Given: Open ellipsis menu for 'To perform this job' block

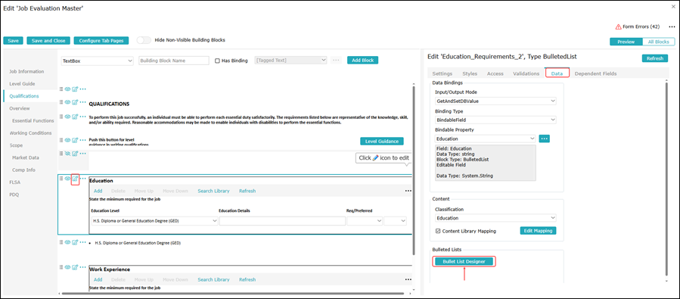Looking at the screenshot, I should pyautogui.click(x=83, y=117).
